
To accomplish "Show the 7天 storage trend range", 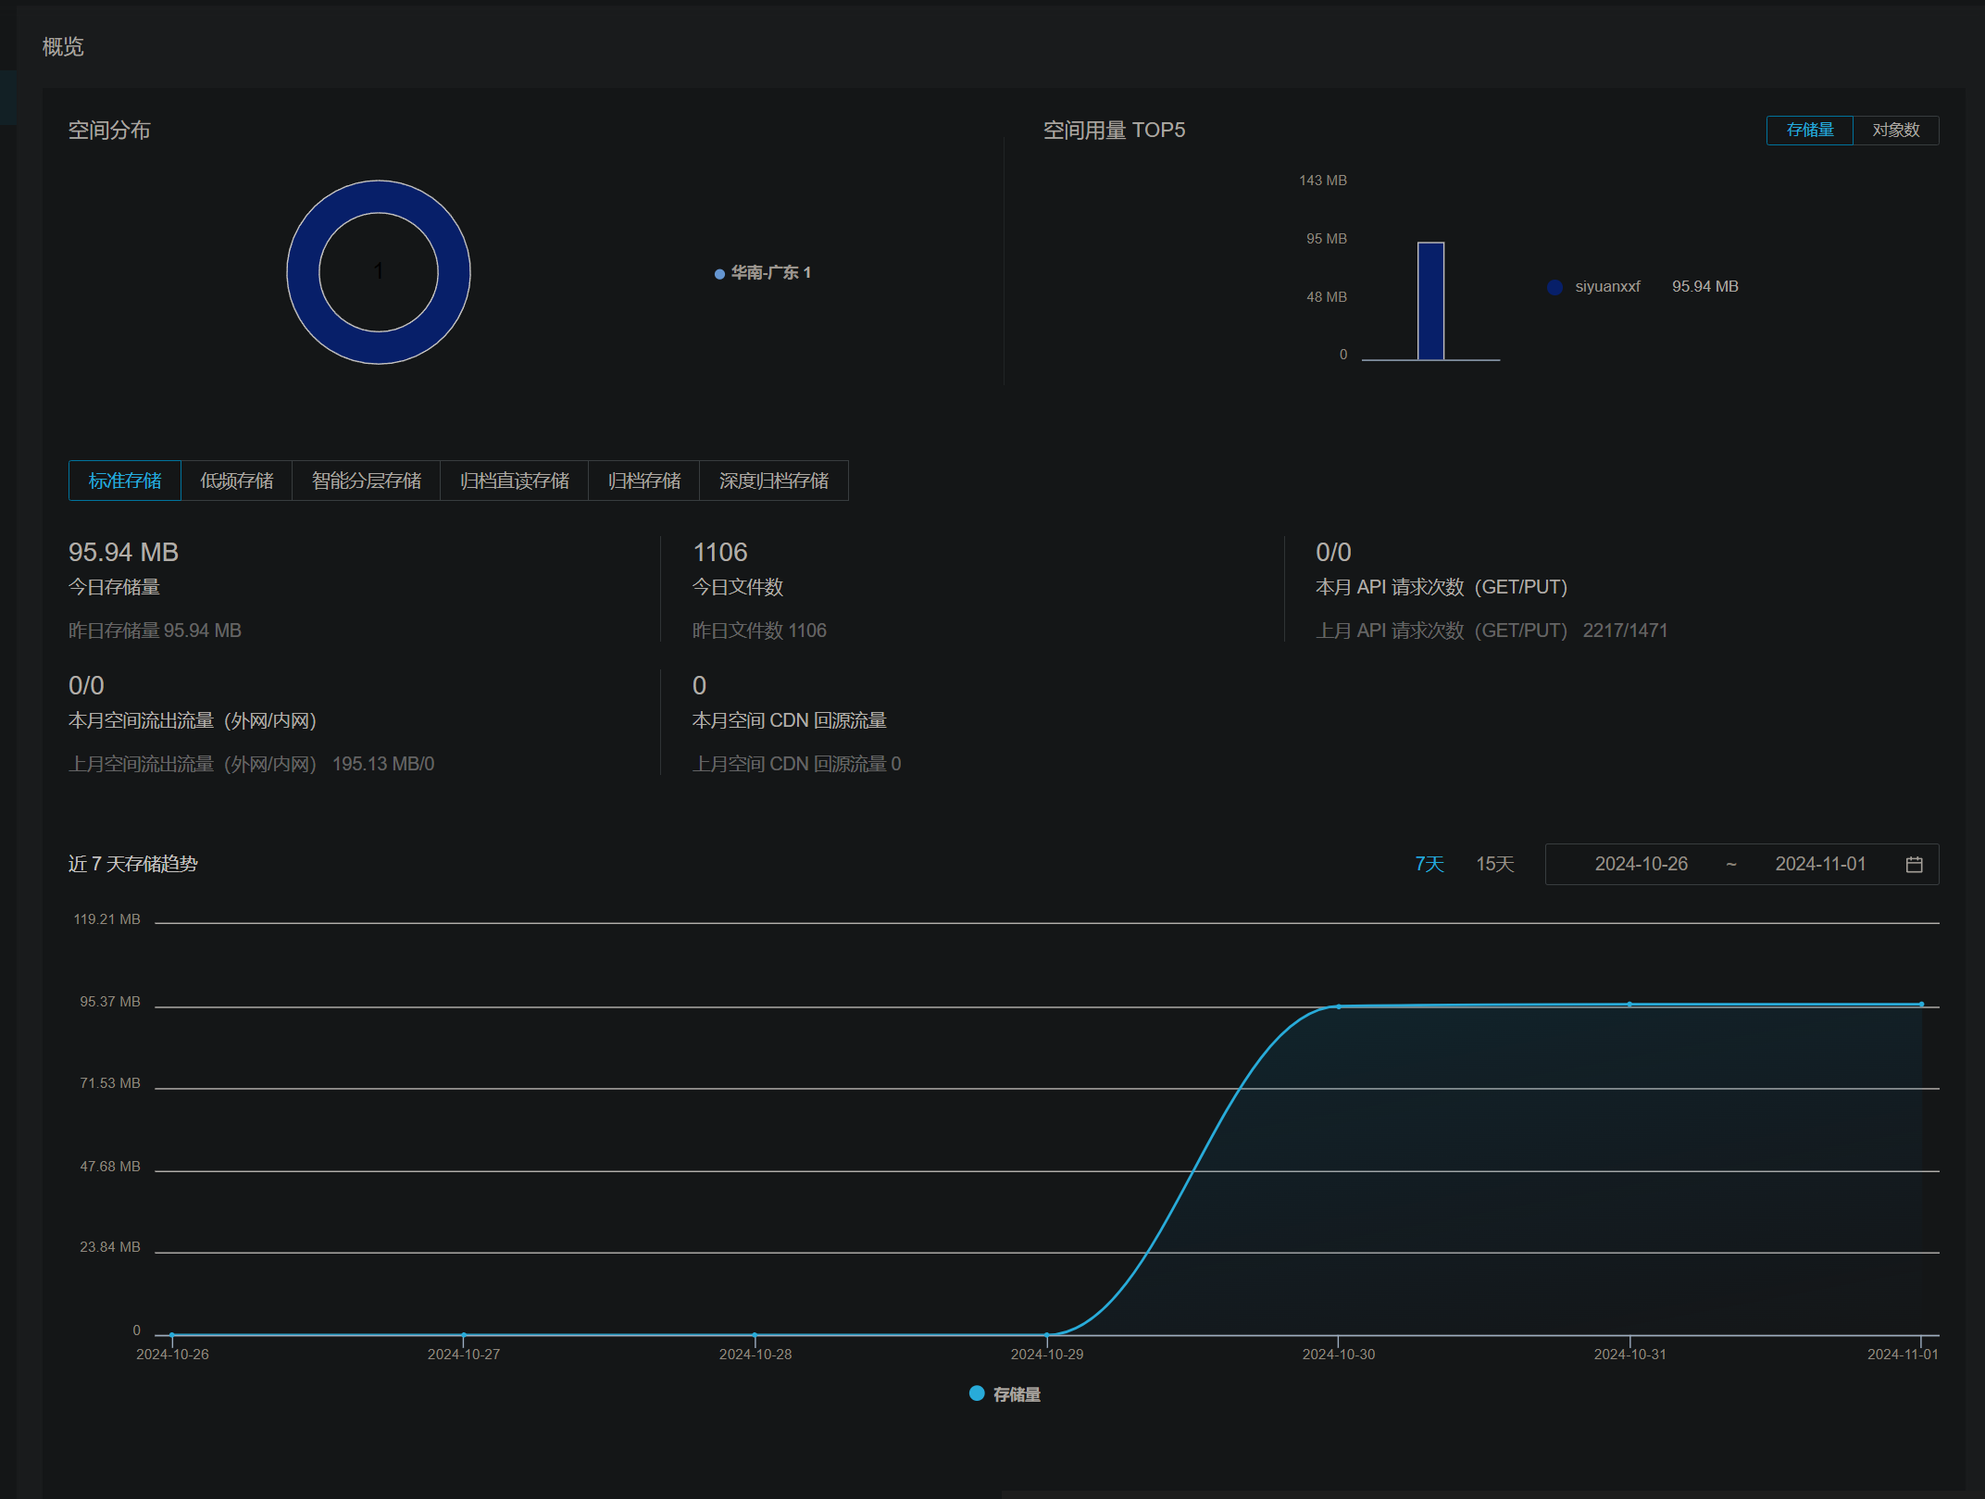I will tap(1429, 864).
